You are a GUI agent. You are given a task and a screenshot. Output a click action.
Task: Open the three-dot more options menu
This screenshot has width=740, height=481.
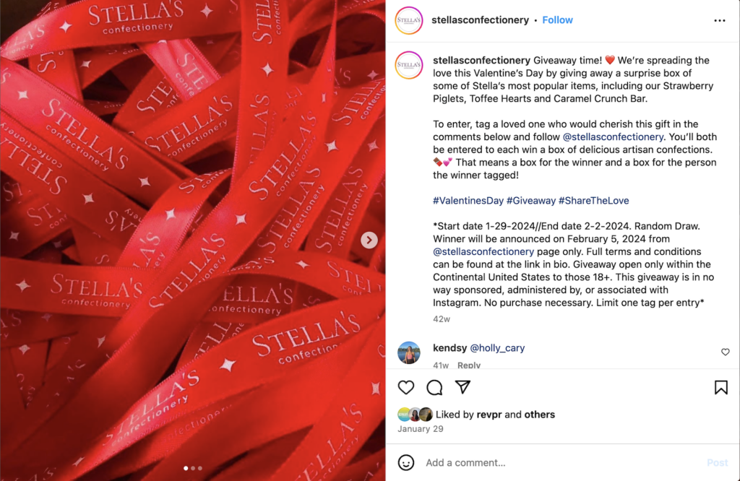click(719, 20)
